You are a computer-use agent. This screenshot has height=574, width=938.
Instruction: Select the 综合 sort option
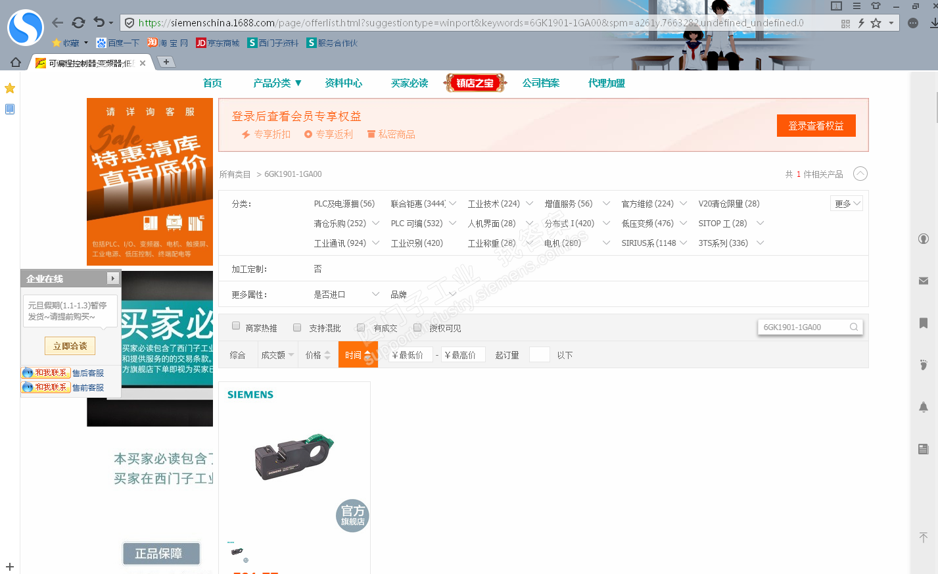[237, 355]
